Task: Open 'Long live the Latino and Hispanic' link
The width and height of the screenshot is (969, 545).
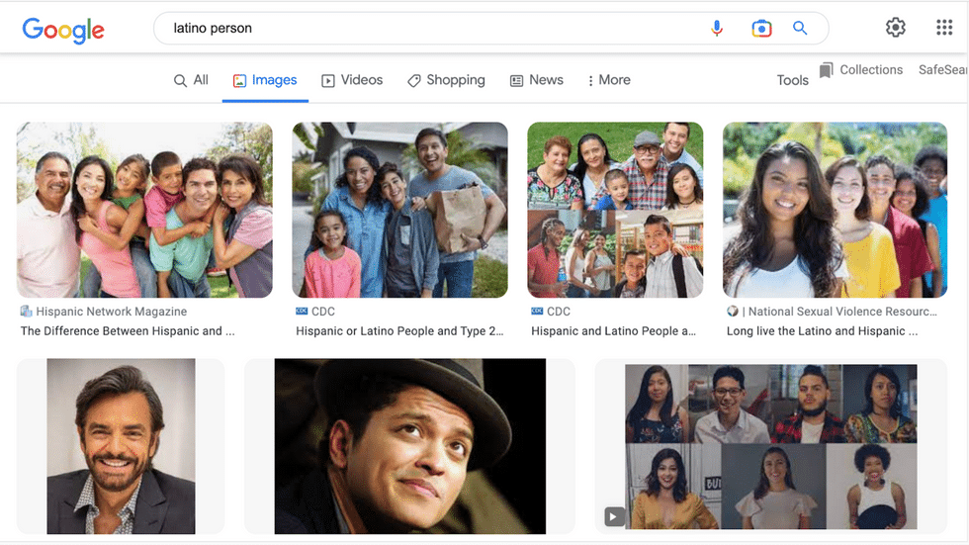Action: (822, 331)
